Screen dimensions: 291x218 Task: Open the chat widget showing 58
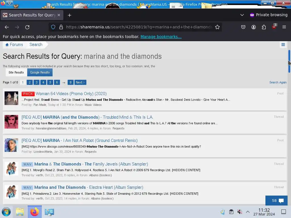tap(277, 200)
